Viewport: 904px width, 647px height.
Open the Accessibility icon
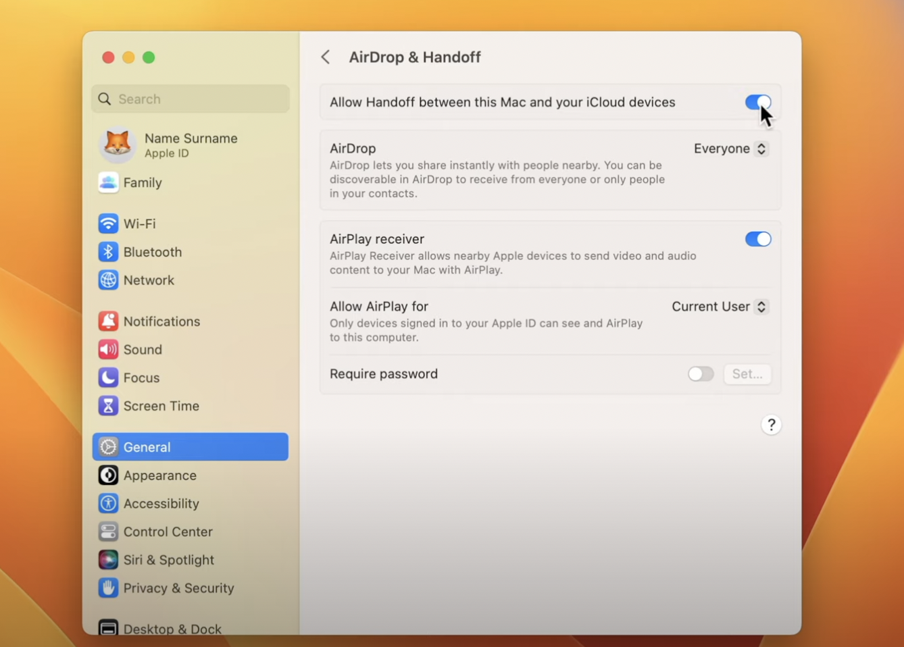click(108, 503)
